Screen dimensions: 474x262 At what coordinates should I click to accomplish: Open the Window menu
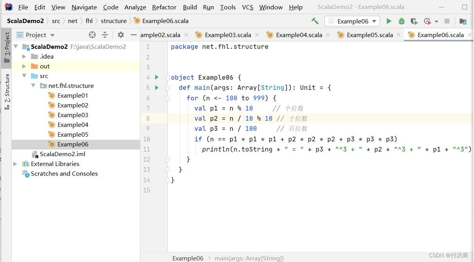pyautogui.click(x=271, y=7)
